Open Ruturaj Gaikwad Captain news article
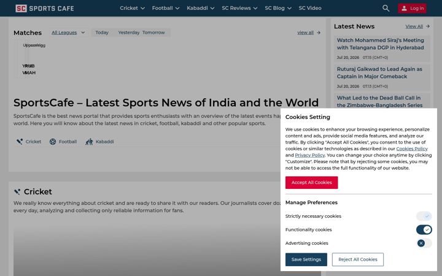 (379, 72)
